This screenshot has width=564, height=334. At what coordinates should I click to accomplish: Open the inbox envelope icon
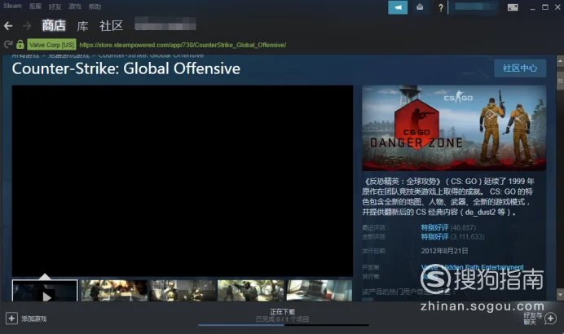pos(420,7)
